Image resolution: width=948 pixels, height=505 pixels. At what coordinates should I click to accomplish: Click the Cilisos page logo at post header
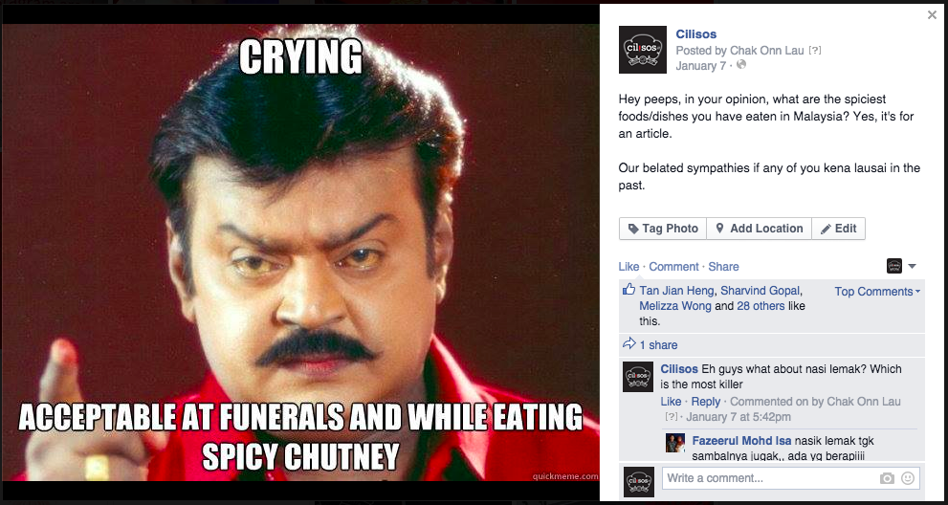[x=643, y=50]
